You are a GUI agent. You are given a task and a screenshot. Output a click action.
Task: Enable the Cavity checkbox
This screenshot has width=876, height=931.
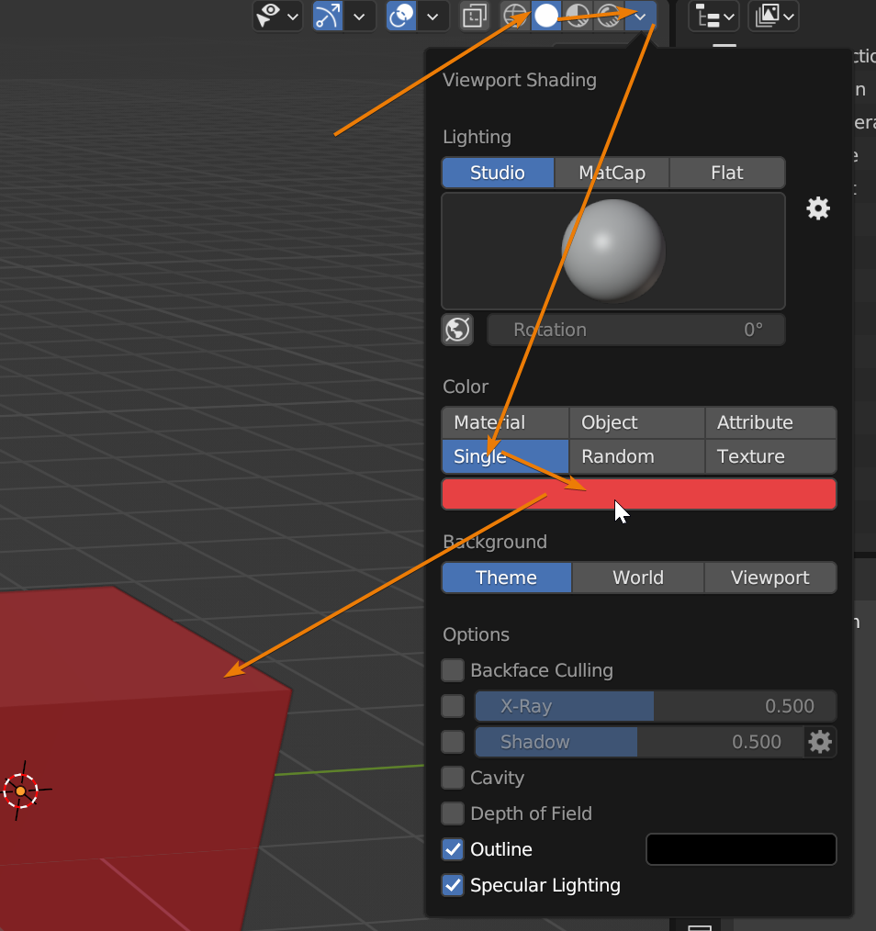tap(453, 778)
